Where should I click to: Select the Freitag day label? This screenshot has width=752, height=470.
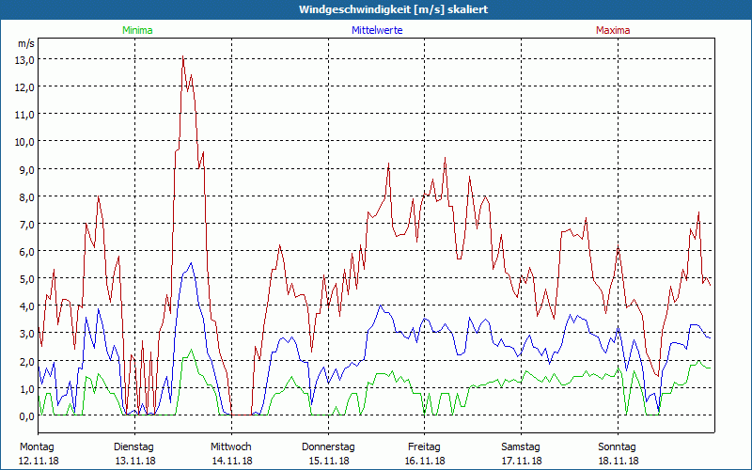click(x=425, y=446)
